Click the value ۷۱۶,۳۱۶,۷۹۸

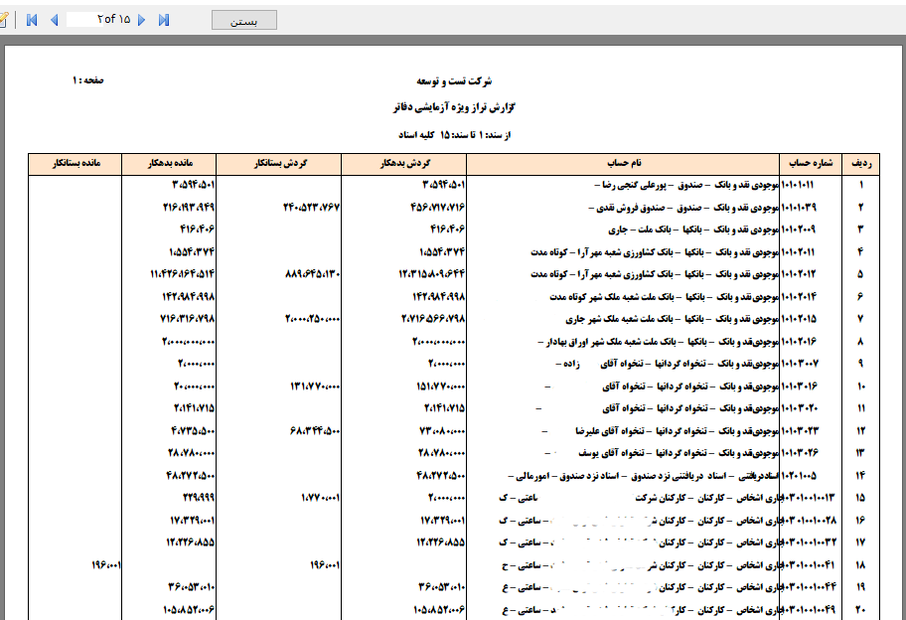[x=187, y=319]
